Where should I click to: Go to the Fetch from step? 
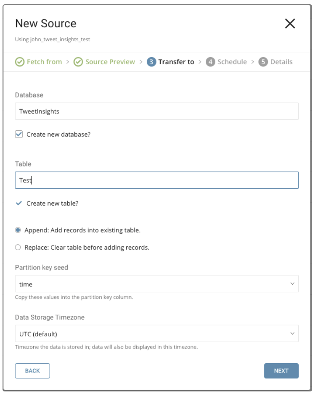44,62
